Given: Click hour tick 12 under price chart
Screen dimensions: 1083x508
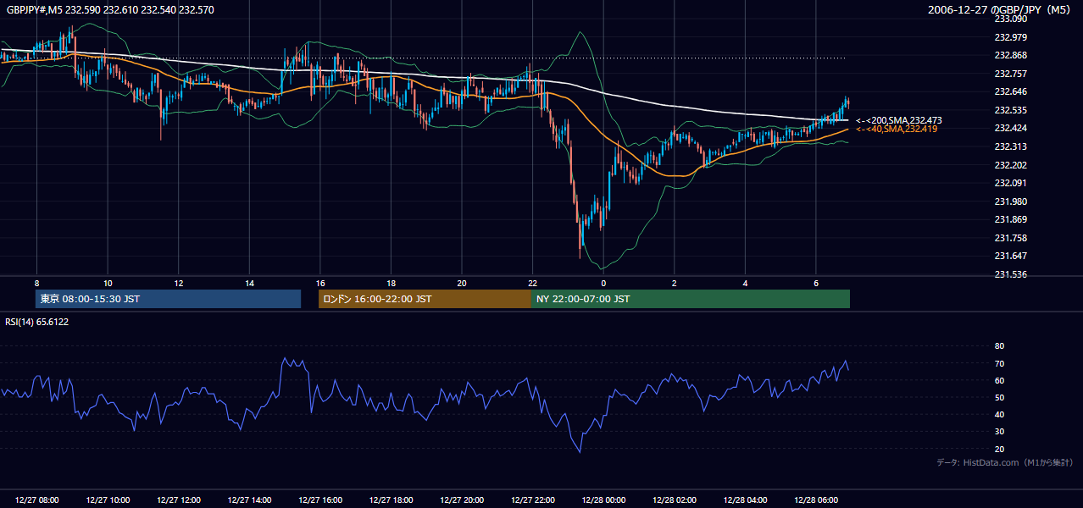Looking at the screenshot, I should 179,283.
